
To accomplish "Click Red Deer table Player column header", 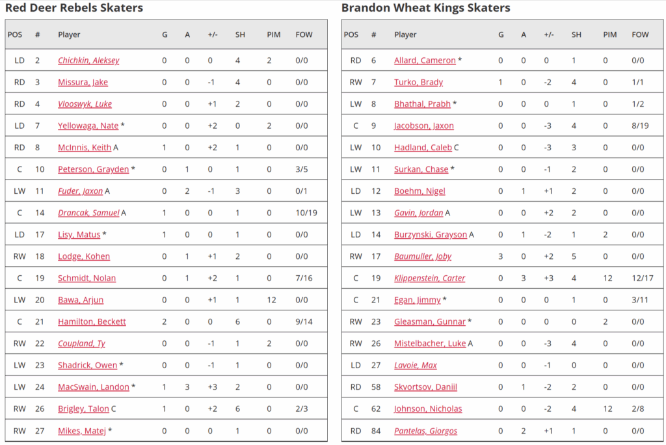I will (69, 34).
